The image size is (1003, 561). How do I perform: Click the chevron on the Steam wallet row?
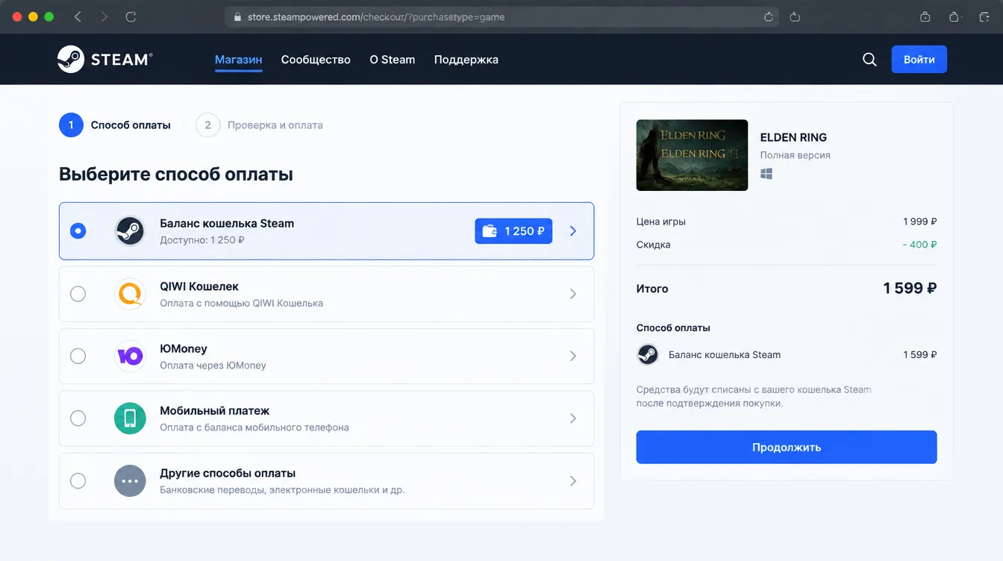click(573, 231)
